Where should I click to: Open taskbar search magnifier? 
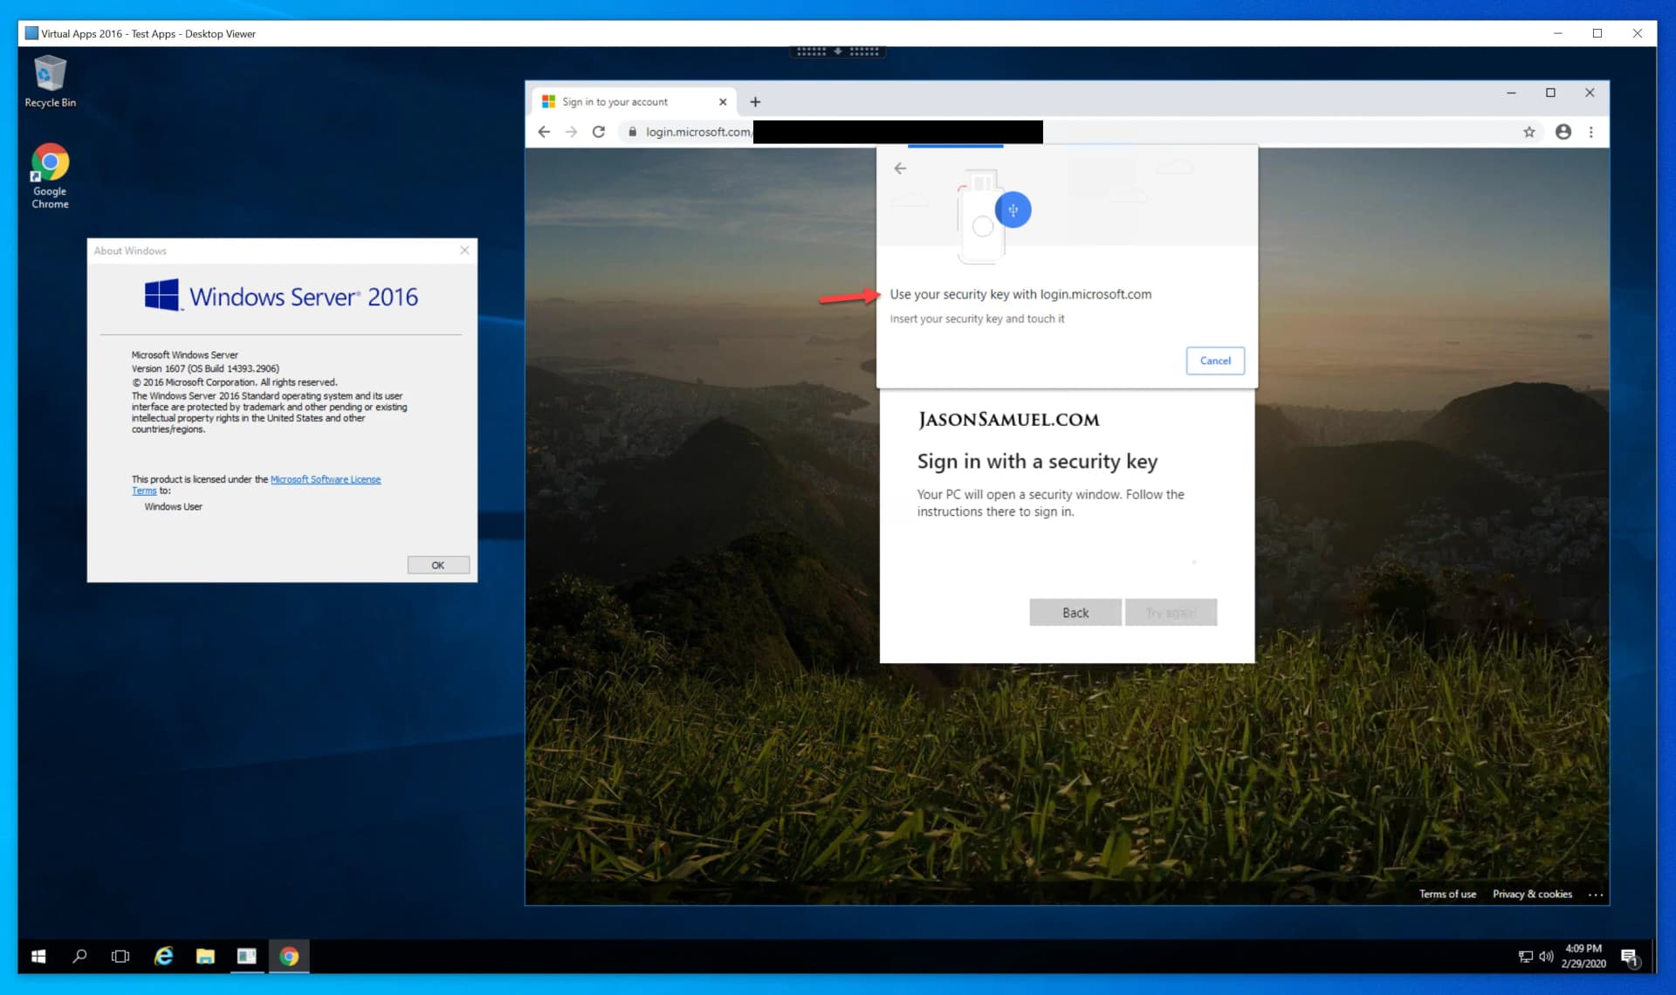click(x=79, y=957)
